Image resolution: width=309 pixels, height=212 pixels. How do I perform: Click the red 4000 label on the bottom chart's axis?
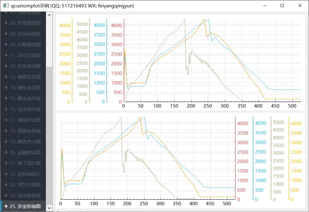tap(242, 124)
